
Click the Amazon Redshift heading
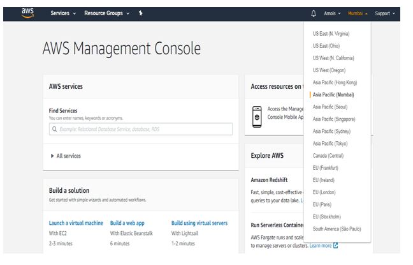coord(269,180)
